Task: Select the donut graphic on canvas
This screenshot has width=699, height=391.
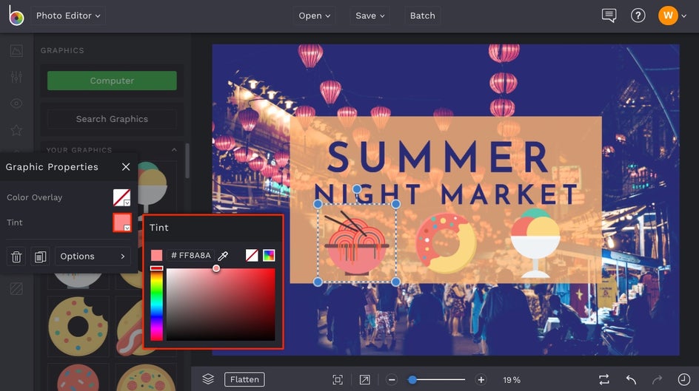Action: (446, 243)
